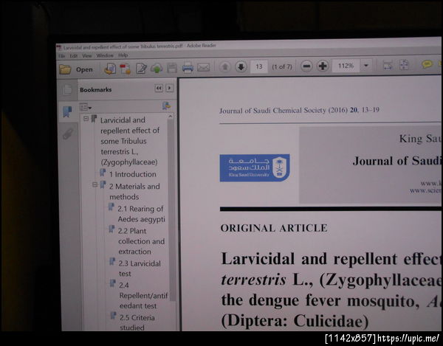The height and width of the screenshot is (346, 443).
Task: Select the Bookmarks panel icon
Action: [x=67, y=111]
